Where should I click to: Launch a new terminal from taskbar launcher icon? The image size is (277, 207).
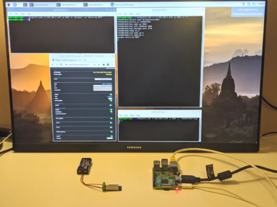25,5
